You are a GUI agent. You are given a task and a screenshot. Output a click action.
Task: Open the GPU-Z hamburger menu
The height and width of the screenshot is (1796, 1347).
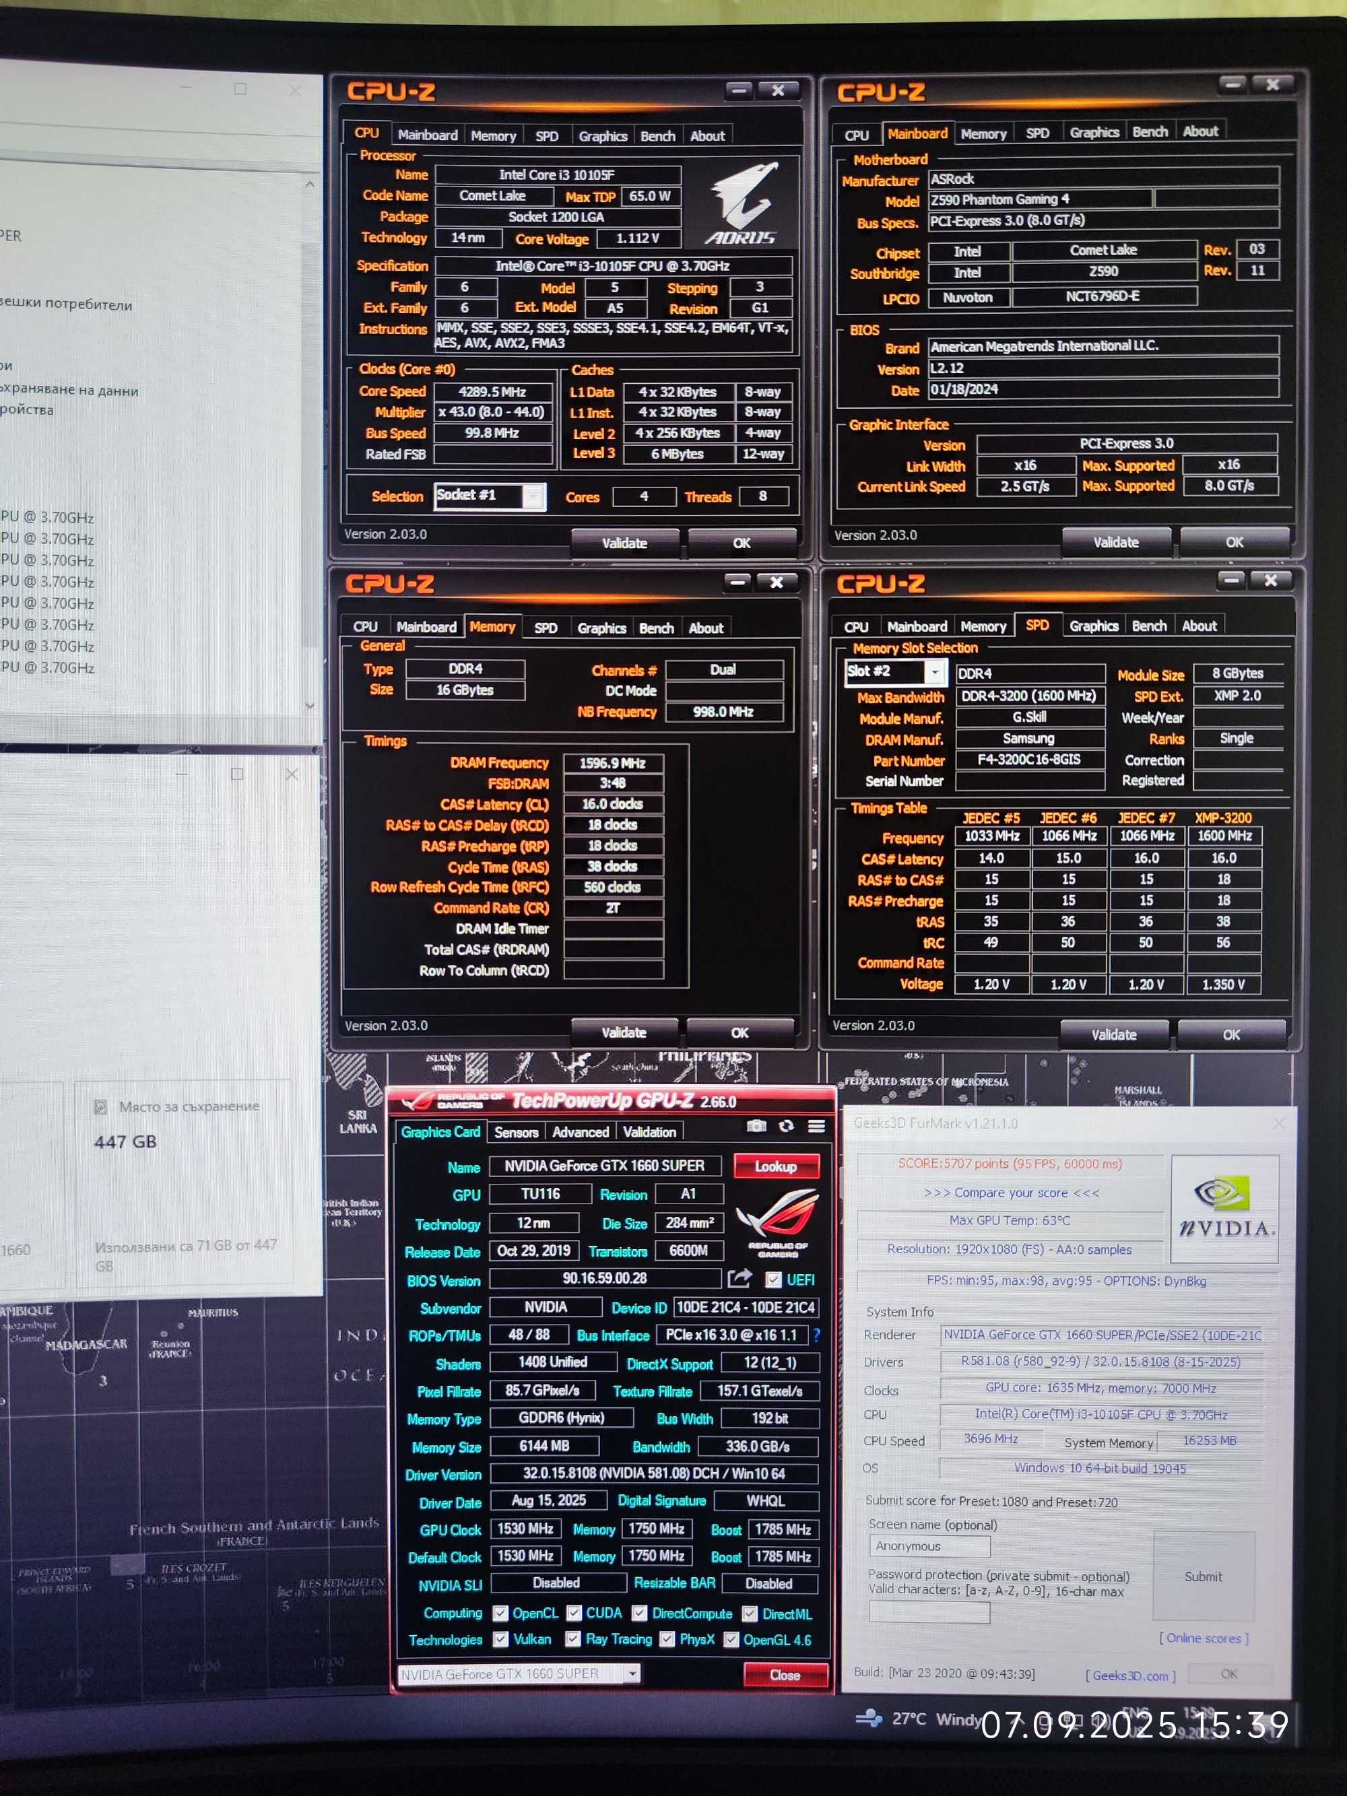(x=817, y=1126)
